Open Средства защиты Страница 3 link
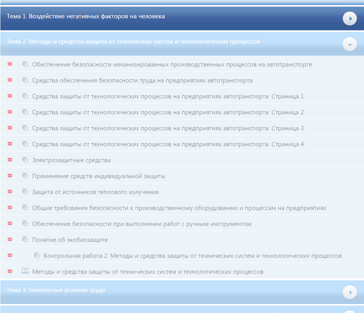The image size is (364, 313). [x=168, y=128]
